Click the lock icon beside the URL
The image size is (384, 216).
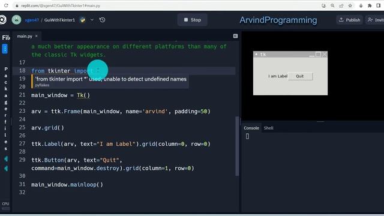pyautogui.click(x=17, y=5)
